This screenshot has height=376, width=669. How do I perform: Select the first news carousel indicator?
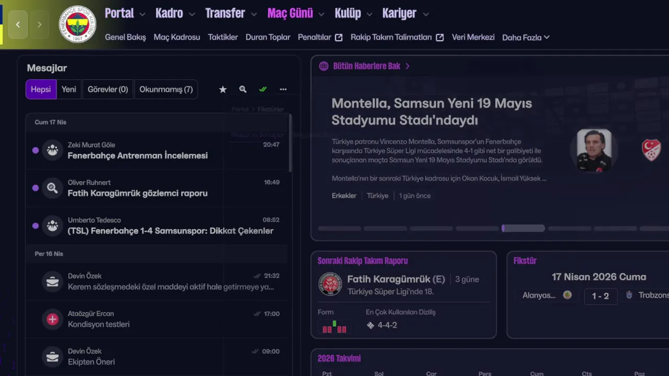339,228
